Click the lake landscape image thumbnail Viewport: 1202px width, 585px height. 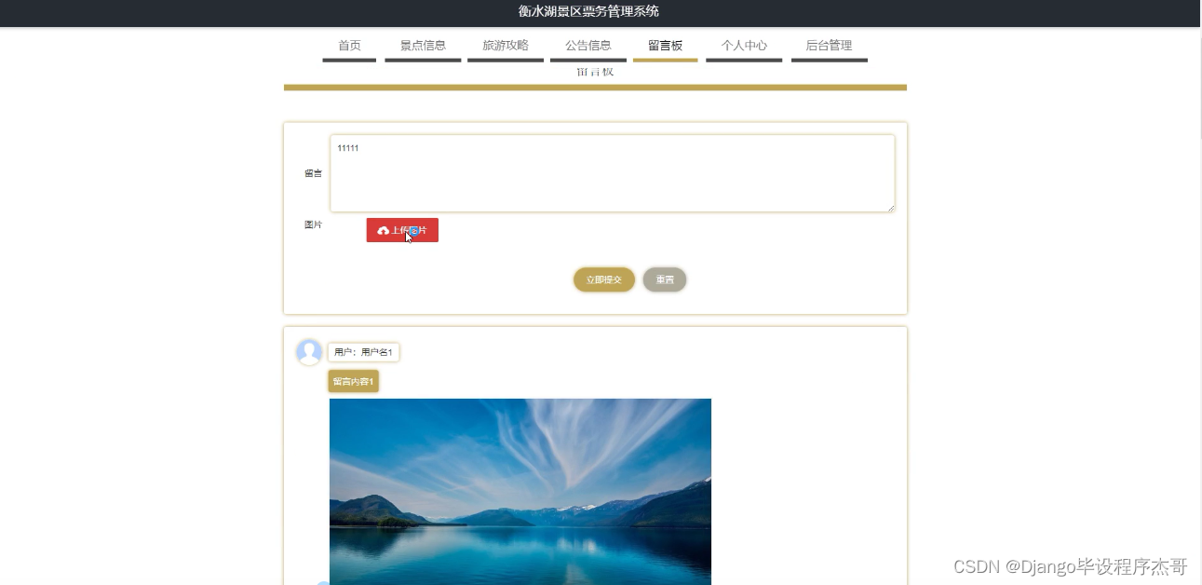coord(520,492)
